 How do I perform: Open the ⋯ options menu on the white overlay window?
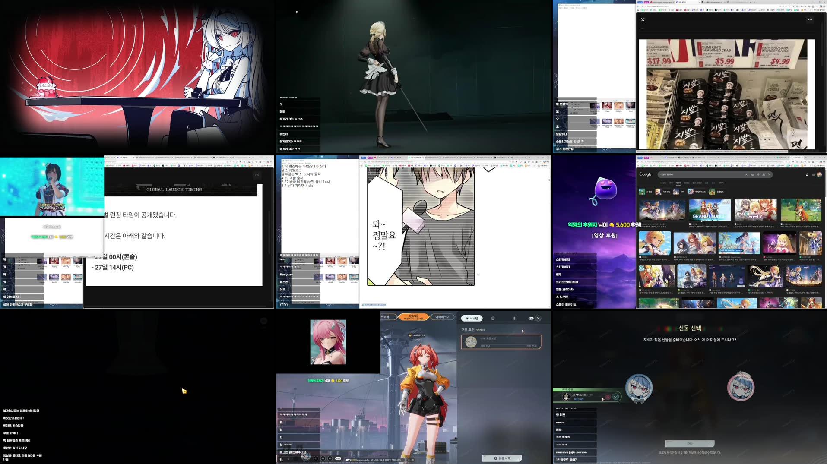257,175
